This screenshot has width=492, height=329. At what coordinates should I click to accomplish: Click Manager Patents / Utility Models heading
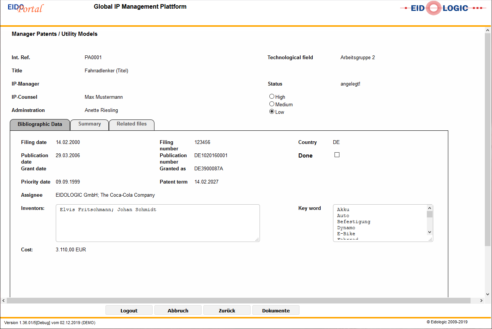(x=55, y=34)
